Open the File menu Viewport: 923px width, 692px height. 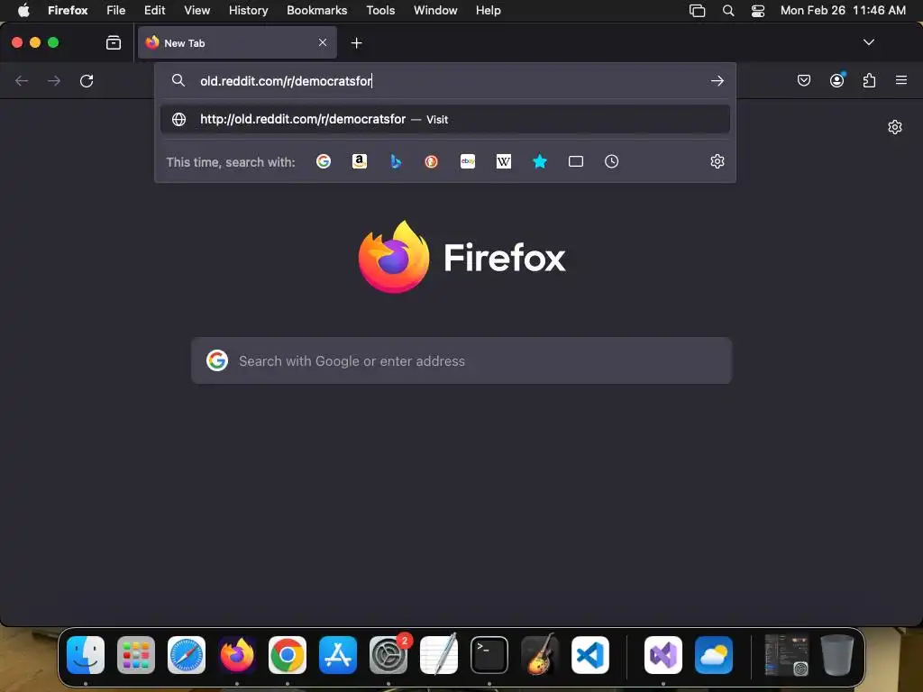click(x=115, y=11)
